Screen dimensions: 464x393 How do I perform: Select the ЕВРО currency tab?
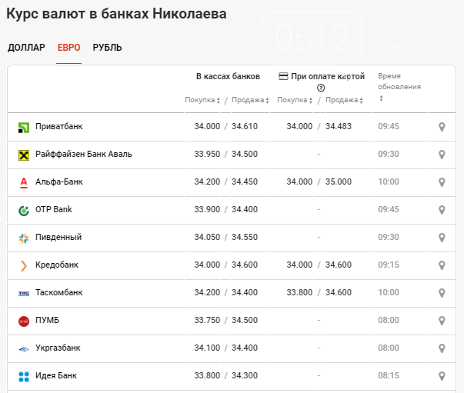[x=68, y=48]
